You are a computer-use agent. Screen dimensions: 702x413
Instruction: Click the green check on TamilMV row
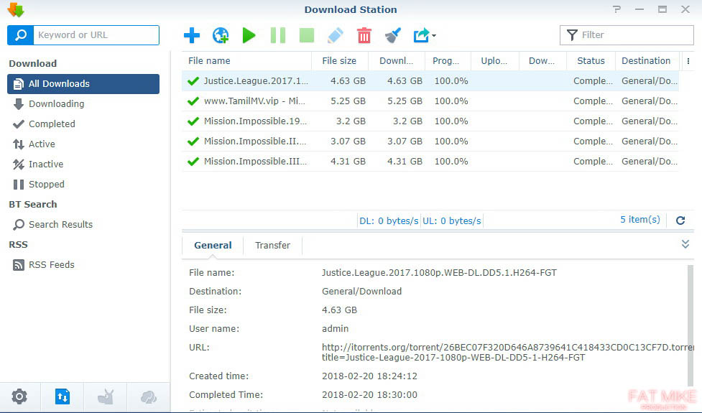(x=193, y=101)
